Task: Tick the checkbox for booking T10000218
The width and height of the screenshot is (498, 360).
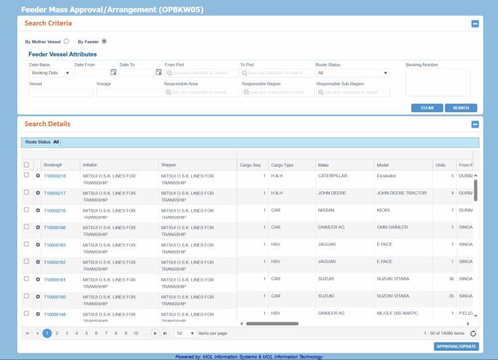Action: tap(27, 175)
